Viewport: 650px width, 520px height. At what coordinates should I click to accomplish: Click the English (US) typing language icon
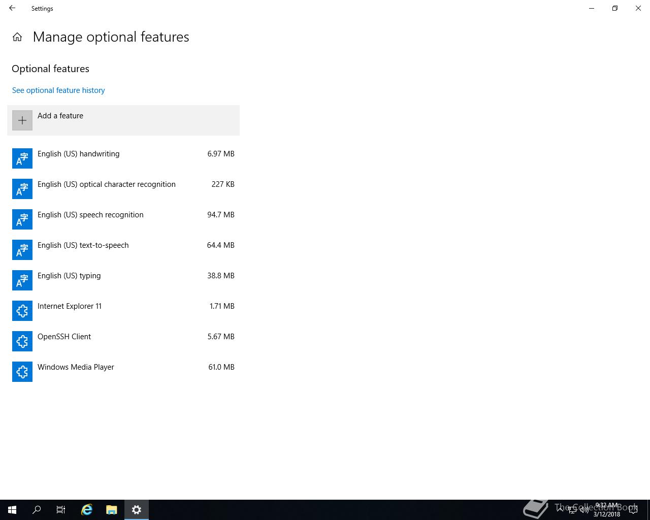pos(22,280)
